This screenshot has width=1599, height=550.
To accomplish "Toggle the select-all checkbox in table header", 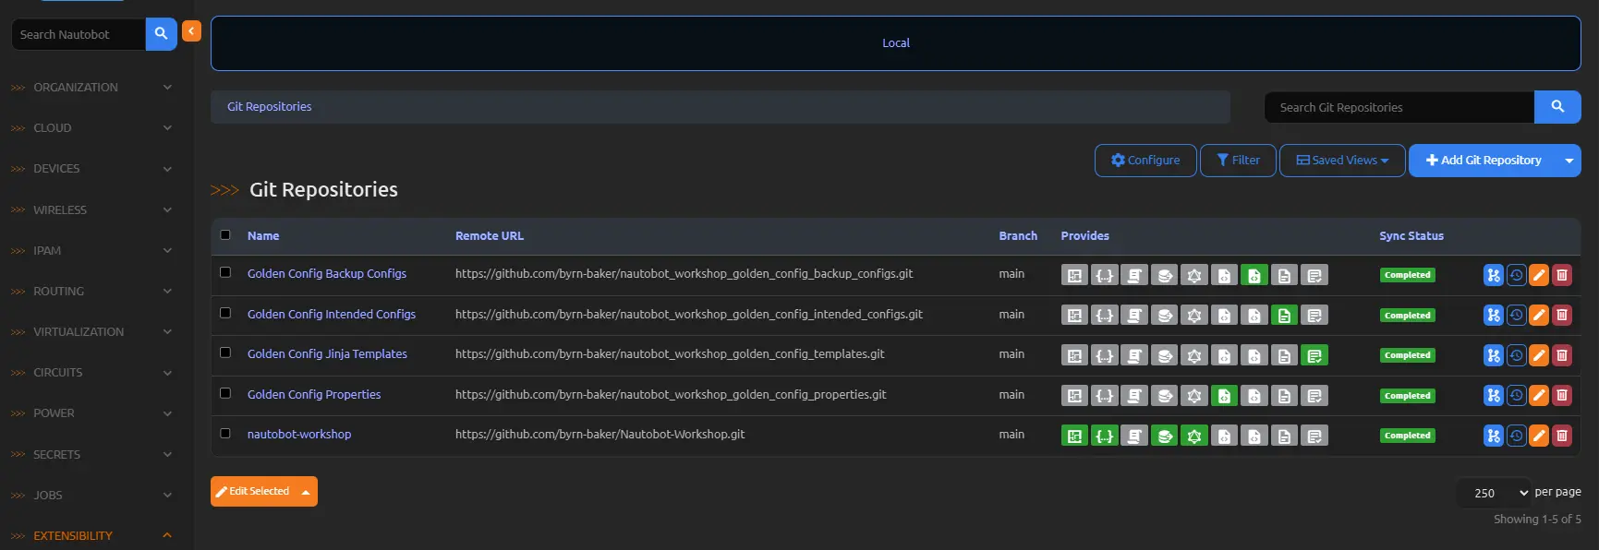I will 225,234.
